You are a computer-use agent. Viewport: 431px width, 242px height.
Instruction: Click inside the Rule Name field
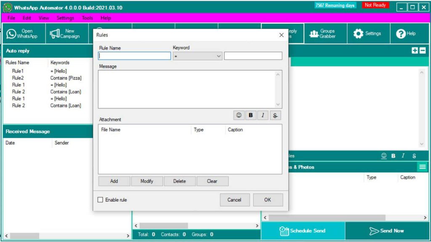(x=134, y=55)
